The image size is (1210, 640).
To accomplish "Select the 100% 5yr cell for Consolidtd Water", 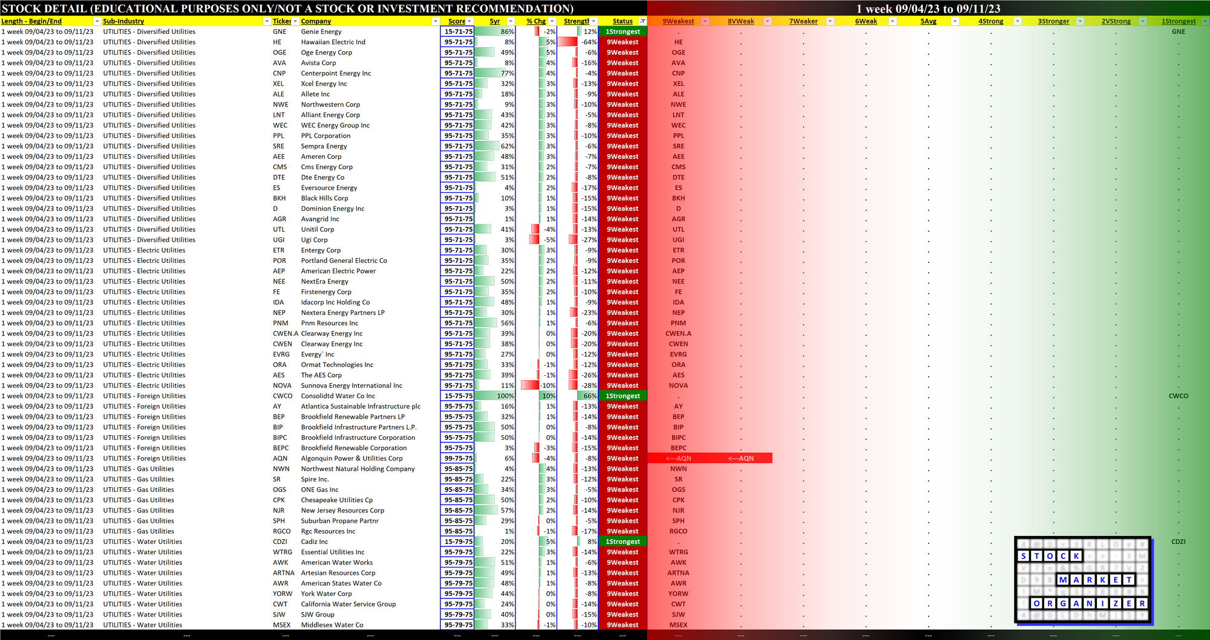I will tap(495, 396).
